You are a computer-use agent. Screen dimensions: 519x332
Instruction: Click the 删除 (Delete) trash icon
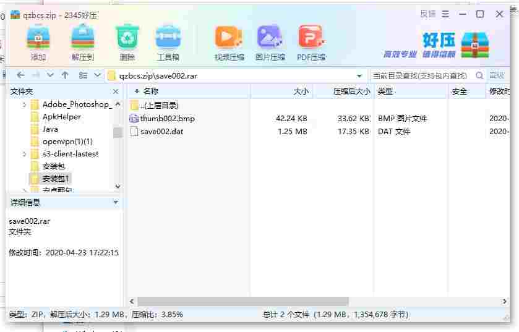coord(127,37)
